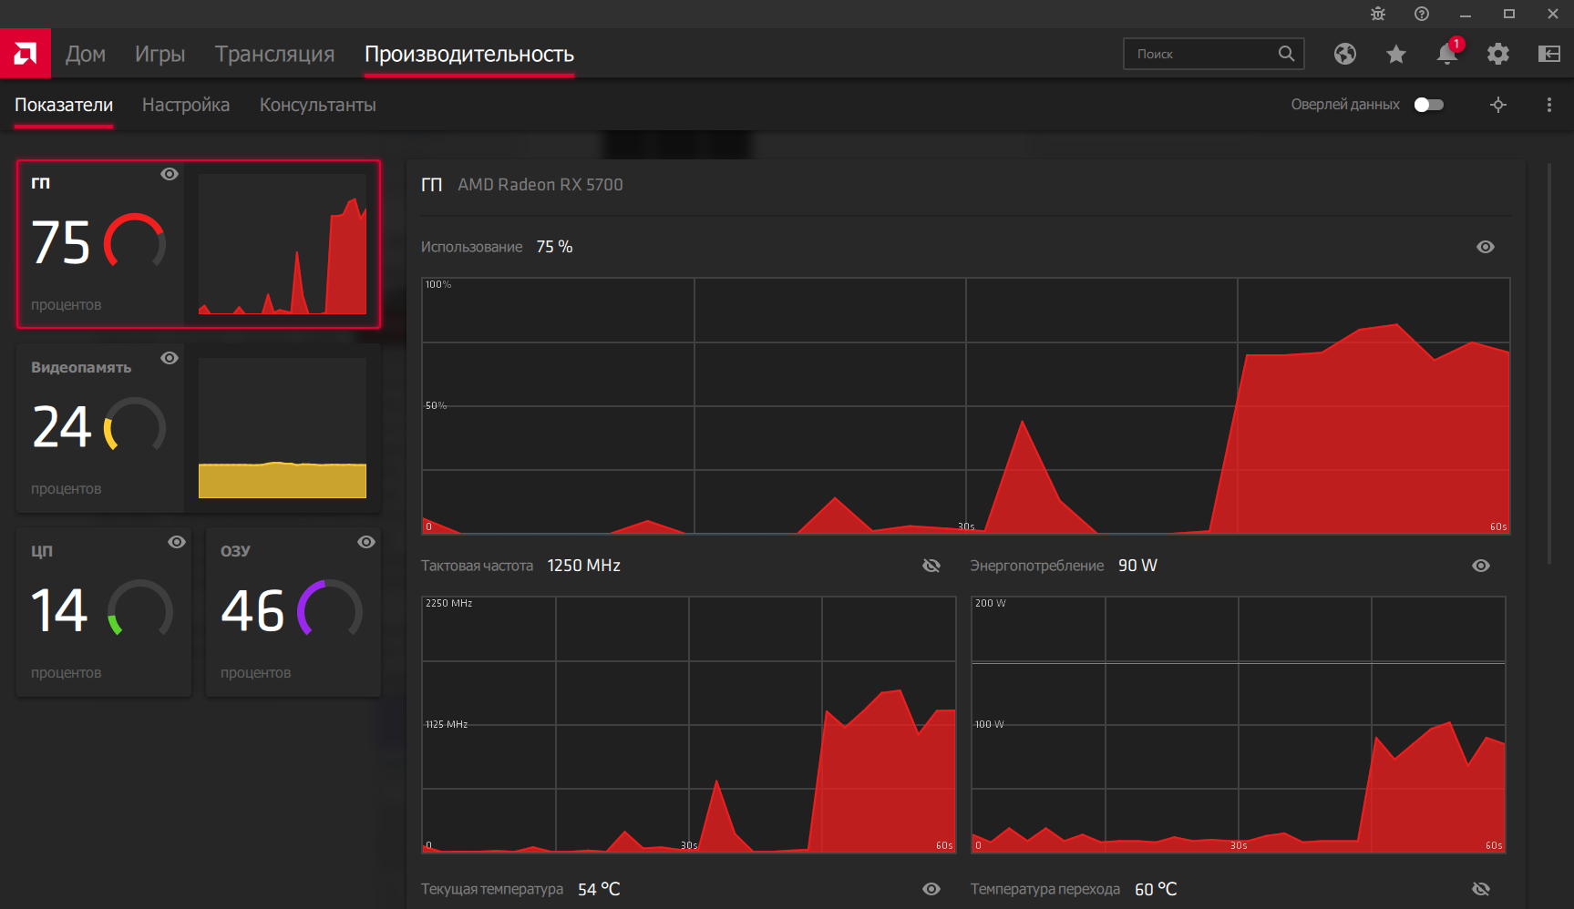
Task: Click the AMD Radeon RX 5700 label
Action: [540, 185]
